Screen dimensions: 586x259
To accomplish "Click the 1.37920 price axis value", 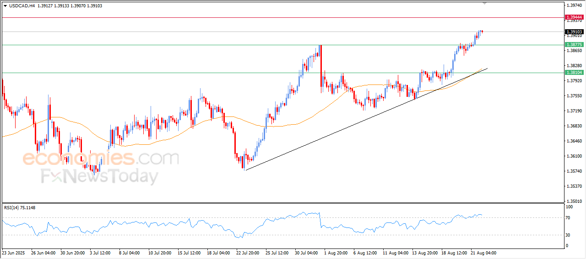I will (x=574, y=81).
